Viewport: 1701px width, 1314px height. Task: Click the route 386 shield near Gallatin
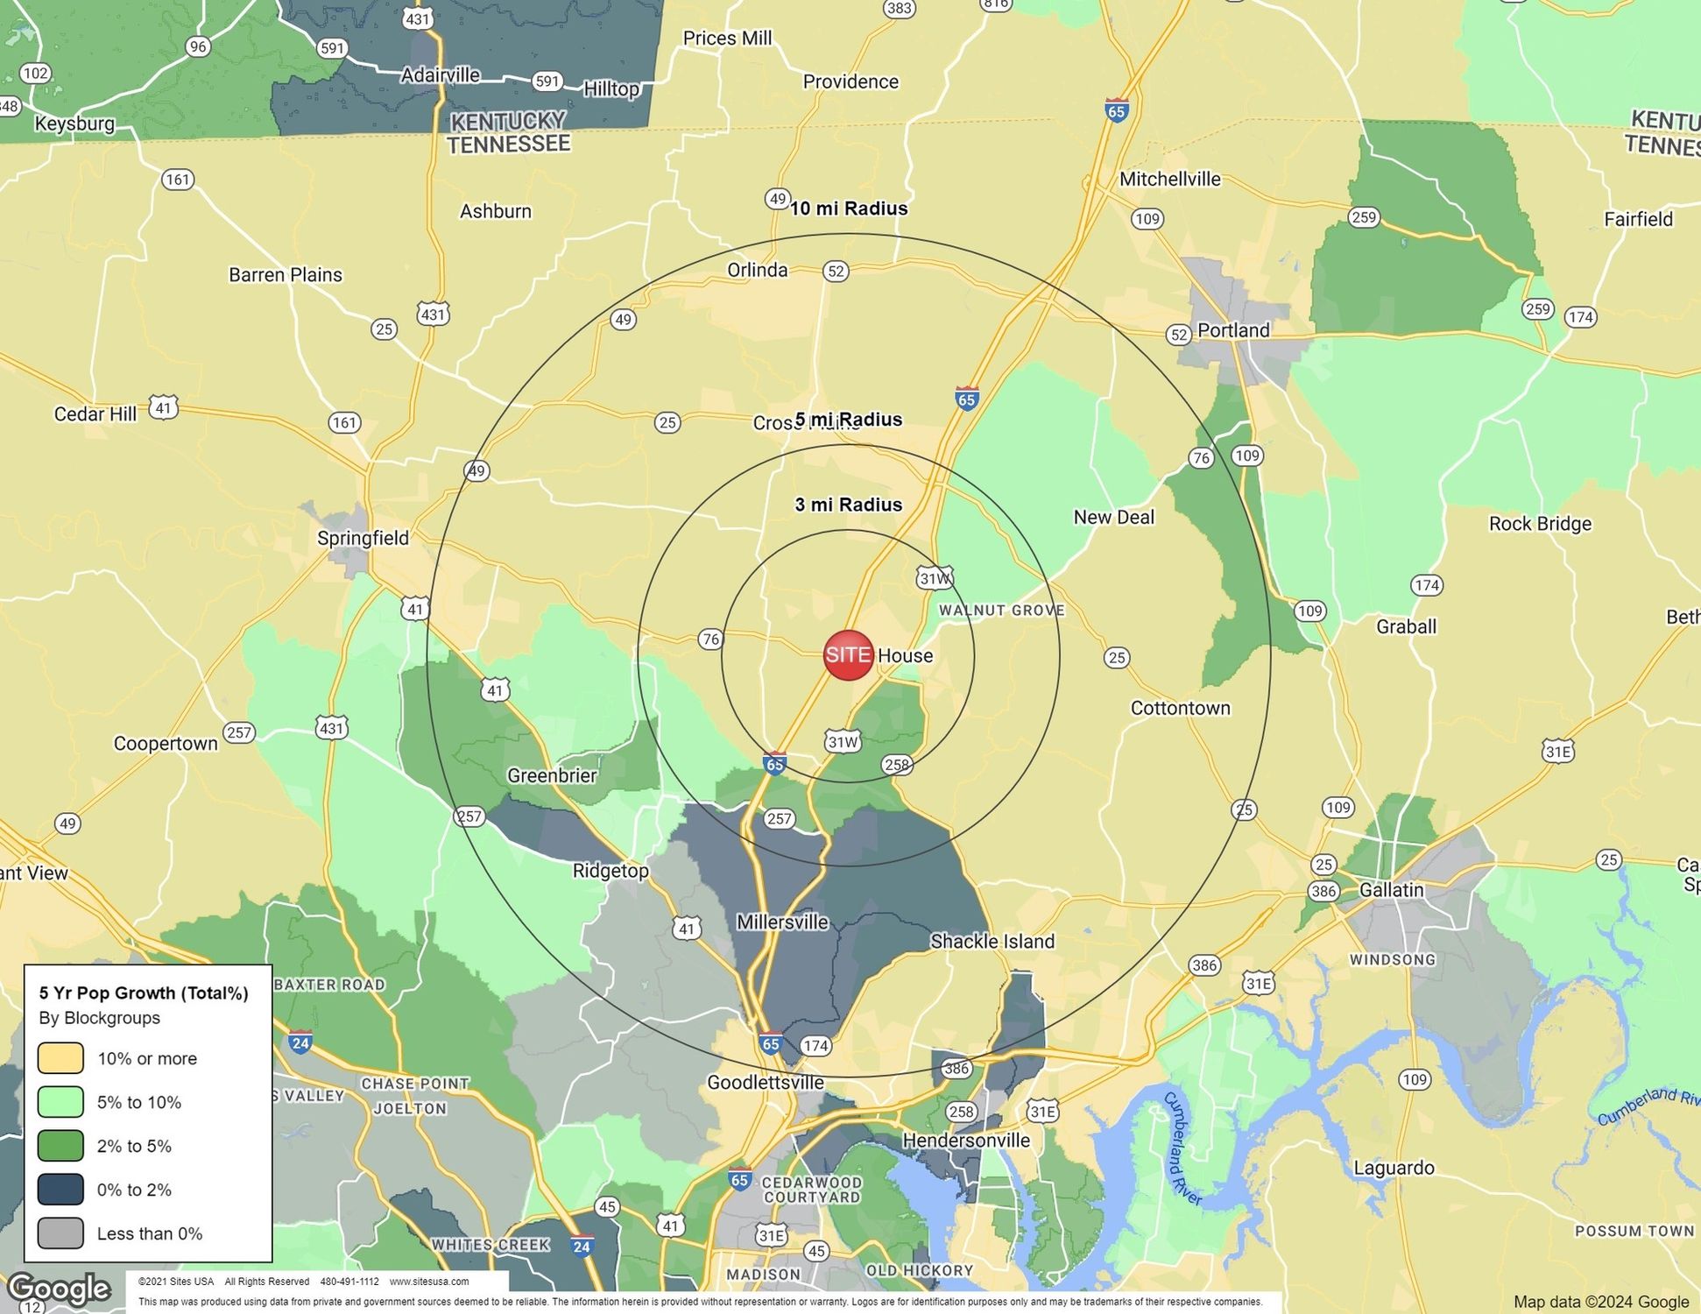pos(1323,892)
